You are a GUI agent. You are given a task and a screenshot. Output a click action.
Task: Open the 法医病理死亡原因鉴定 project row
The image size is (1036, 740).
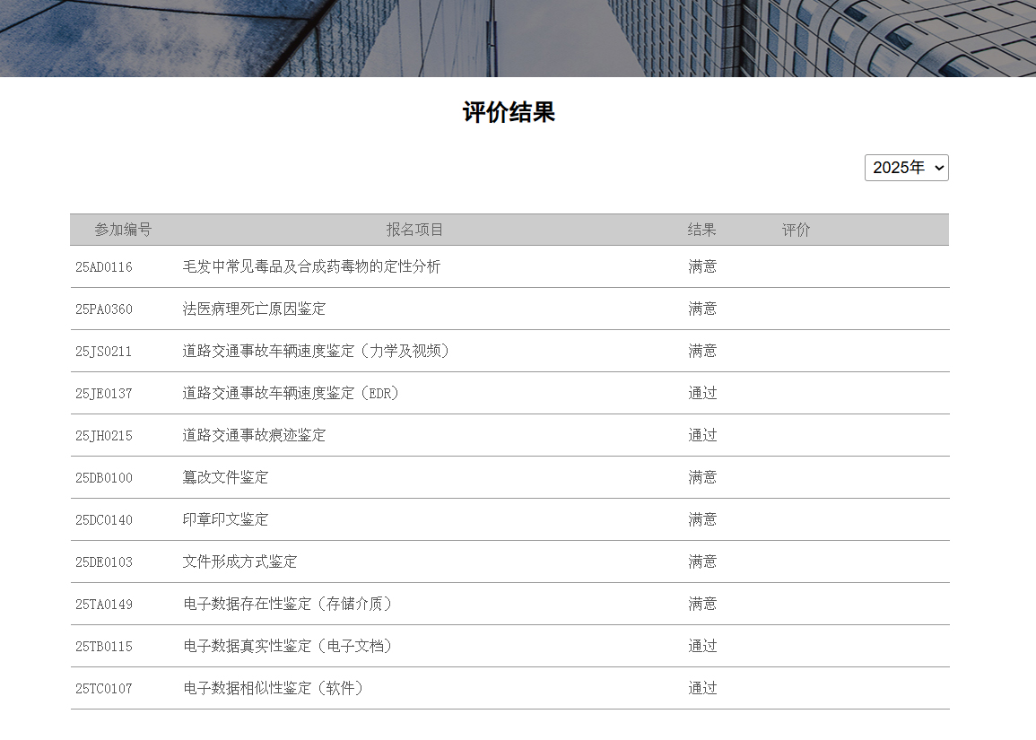click(255, 309)
